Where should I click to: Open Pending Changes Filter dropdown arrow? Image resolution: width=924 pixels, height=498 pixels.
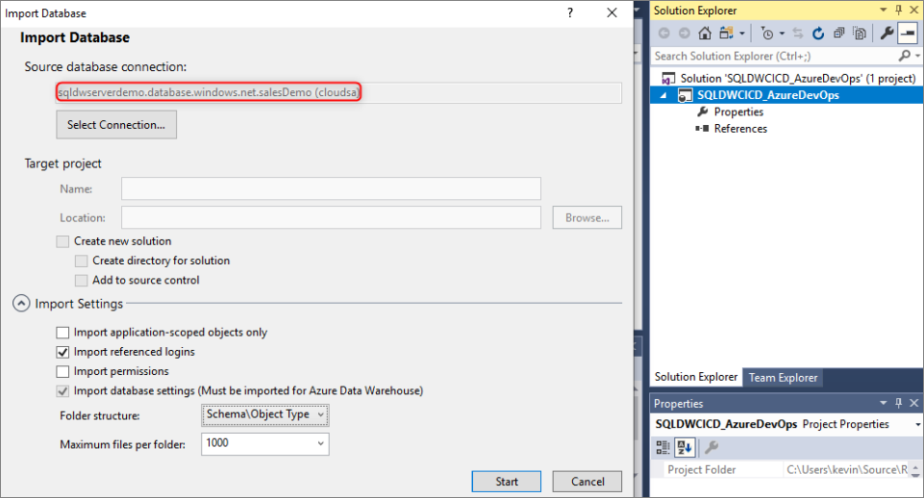(x=782, y=34)
